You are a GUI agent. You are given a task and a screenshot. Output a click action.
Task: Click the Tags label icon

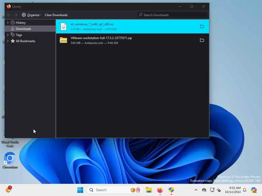click(x=13, y=35)
